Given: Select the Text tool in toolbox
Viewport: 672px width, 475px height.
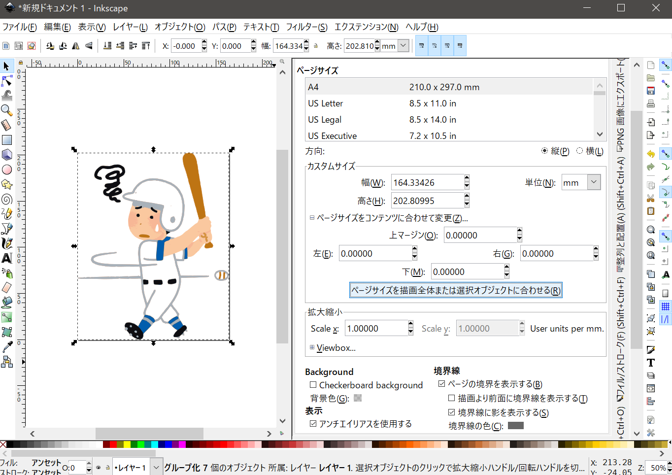Looking at the screenshot, I should pyautogui.click(x=6, y=258).
